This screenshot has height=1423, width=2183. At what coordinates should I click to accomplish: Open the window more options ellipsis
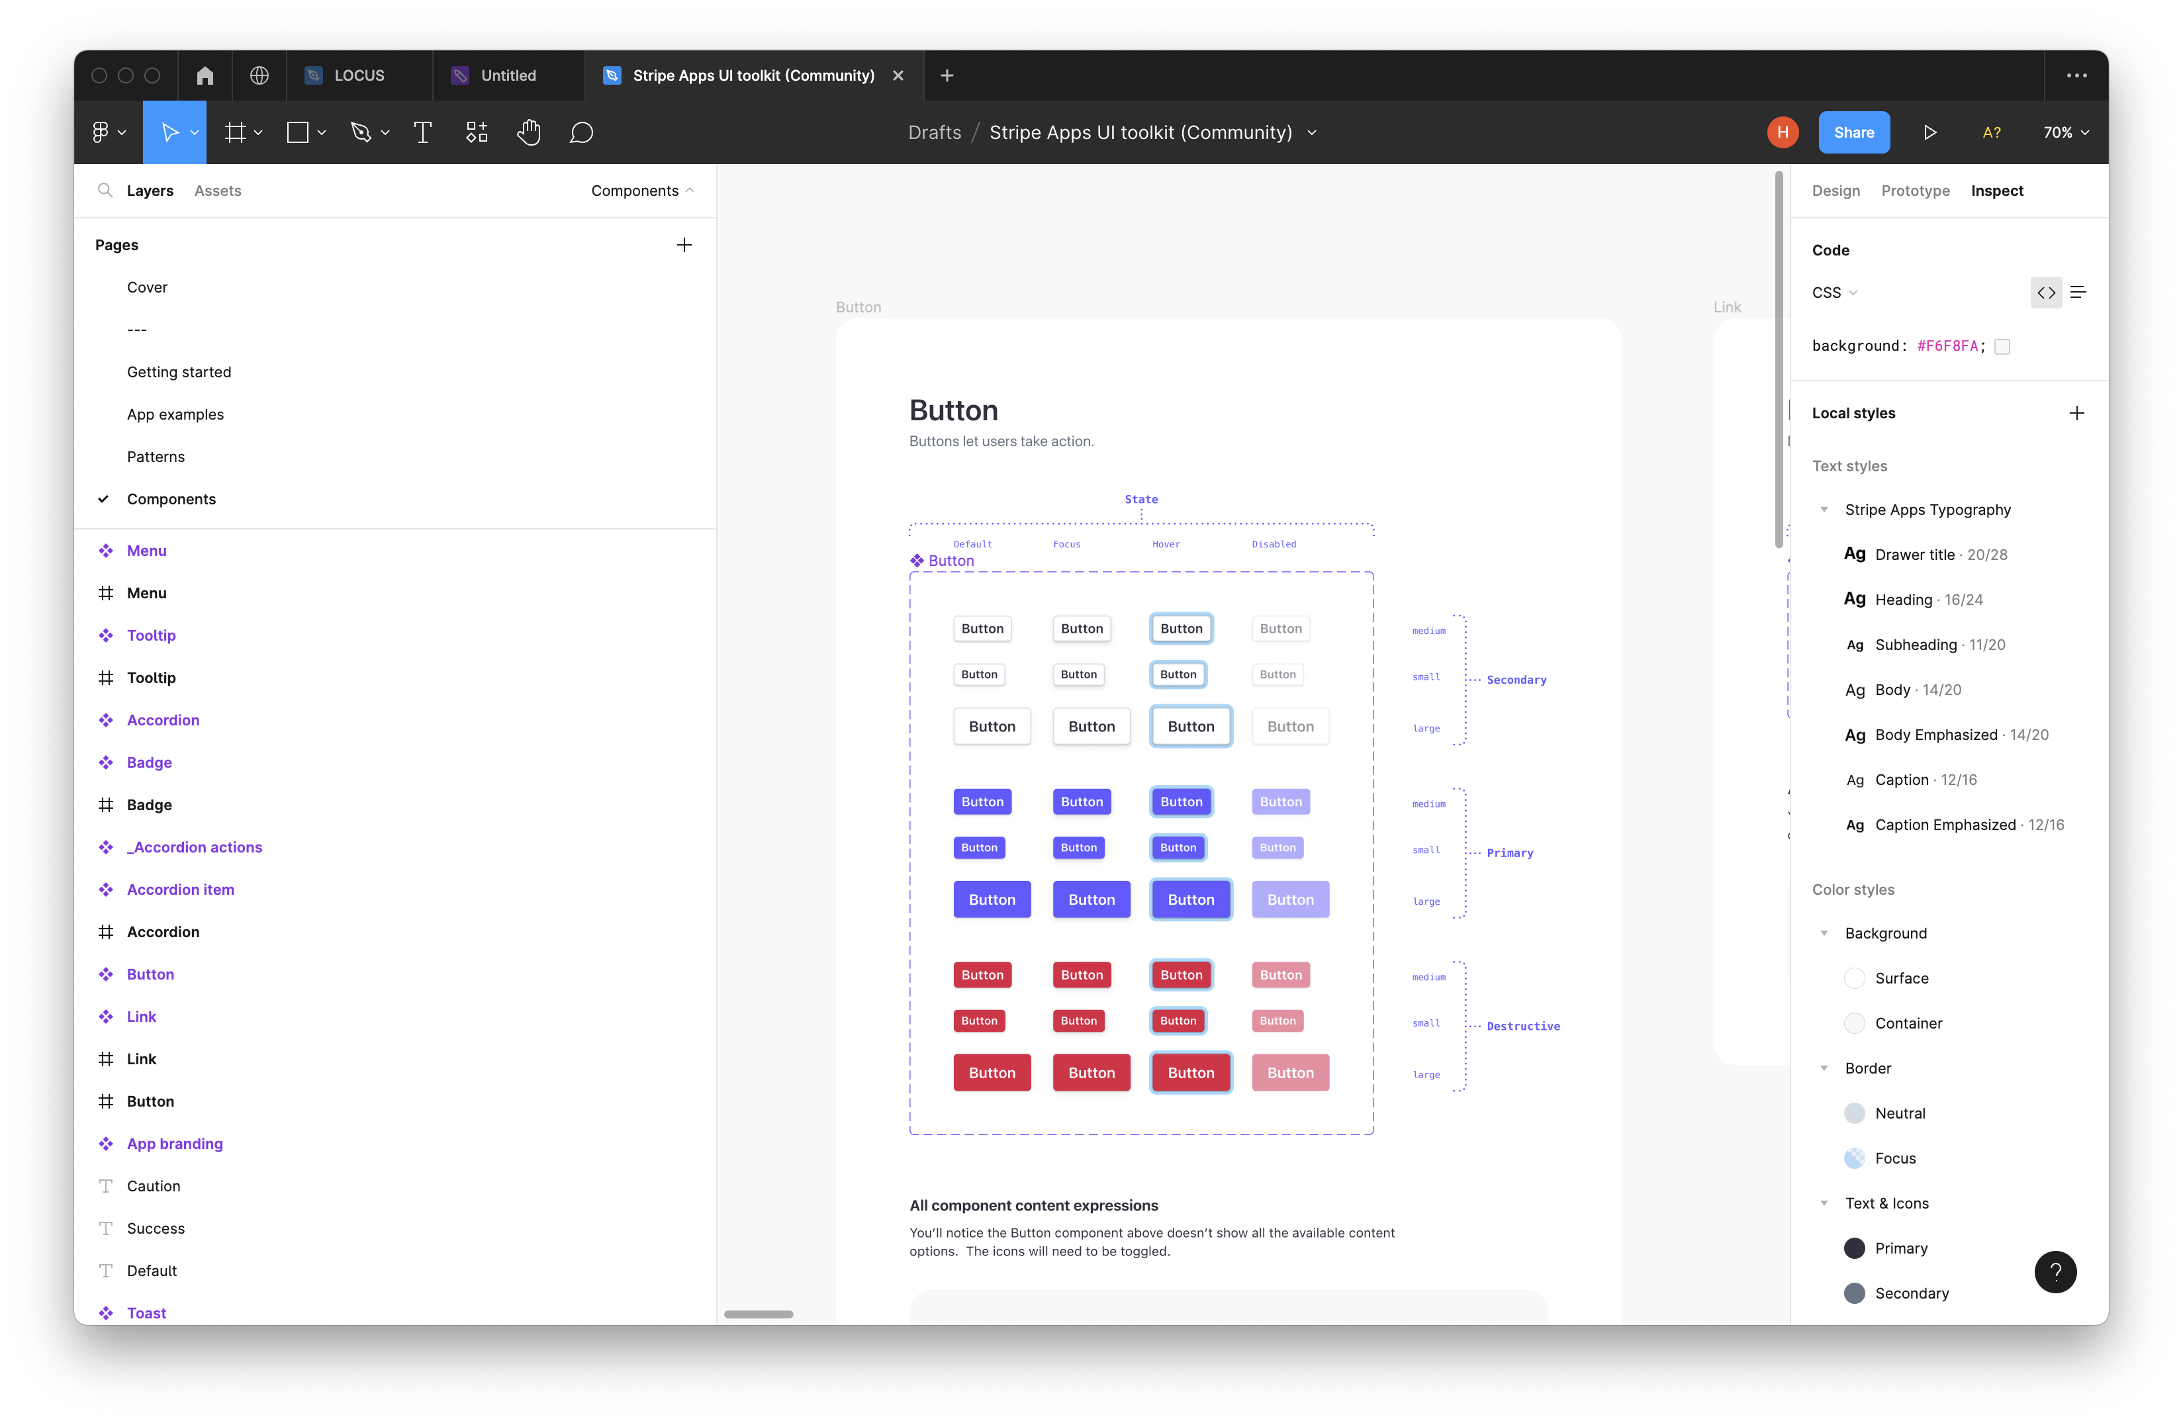coord(2076,75)
